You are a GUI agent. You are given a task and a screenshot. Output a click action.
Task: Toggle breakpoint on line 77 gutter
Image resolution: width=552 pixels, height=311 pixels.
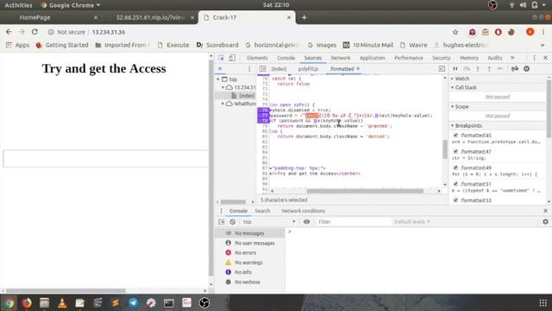[263, 115]
